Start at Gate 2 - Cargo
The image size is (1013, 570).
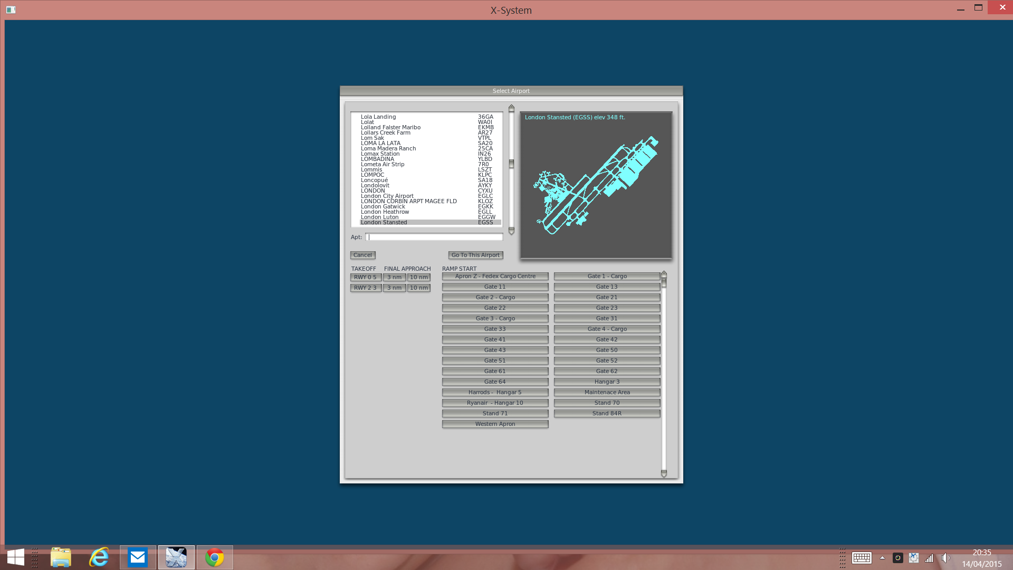495,297
